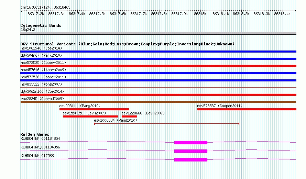Select the red esv993111 loss bar
Image resolution: width=306 pixels, height=179 pixels.
[94, 109]
